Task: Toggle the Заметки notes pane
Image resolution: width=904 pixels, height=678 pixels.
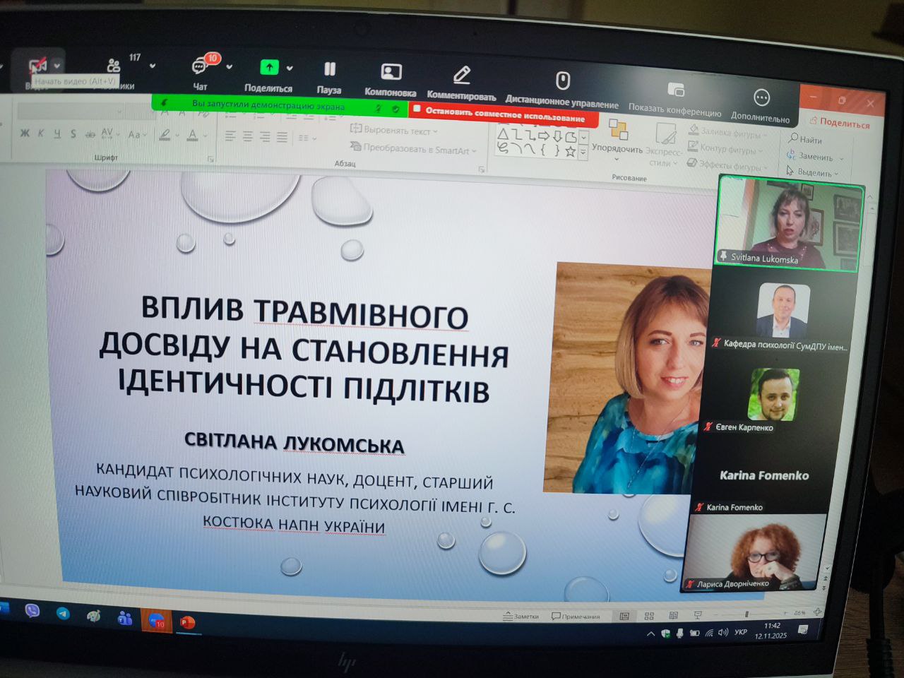Action: point(521,617)
